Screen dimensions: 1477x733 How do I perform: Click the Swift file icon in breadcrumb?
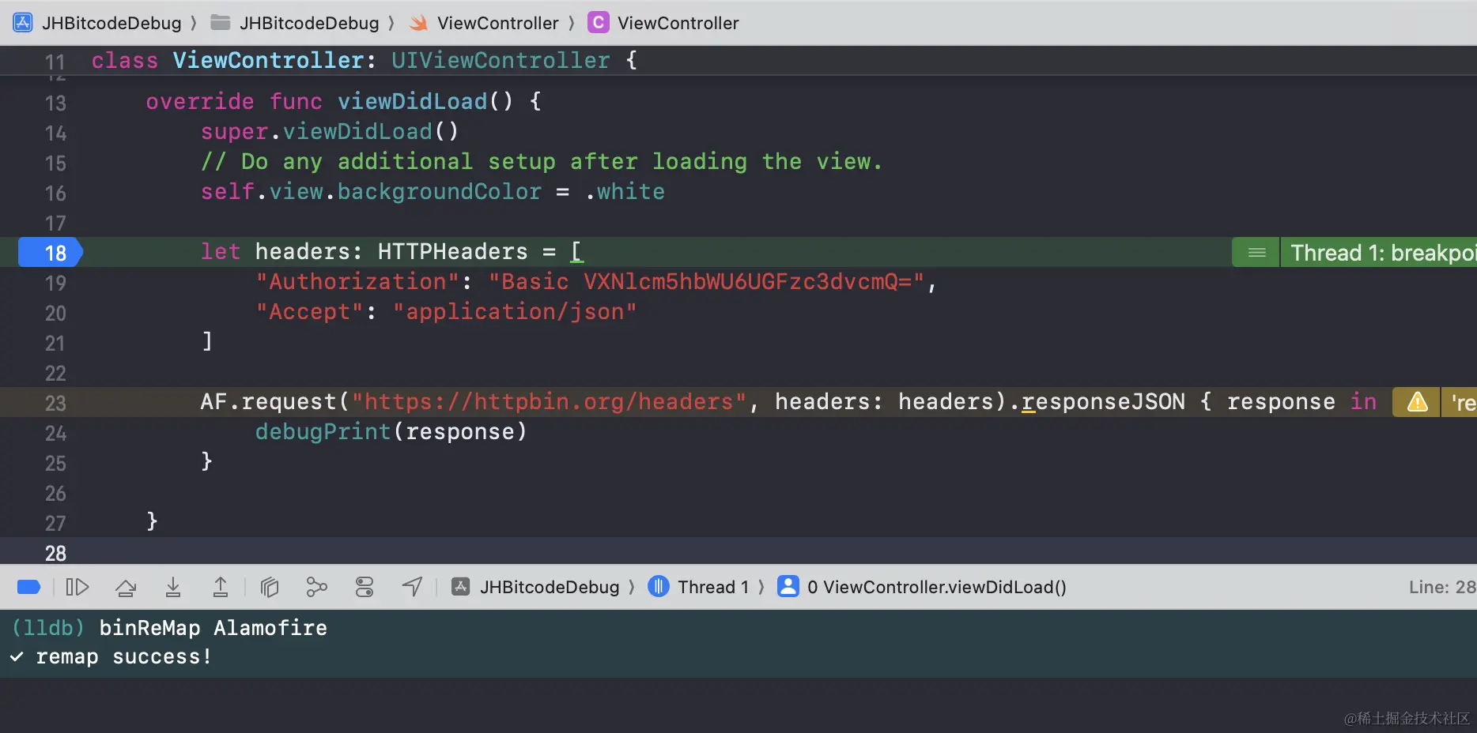point(418,23)
